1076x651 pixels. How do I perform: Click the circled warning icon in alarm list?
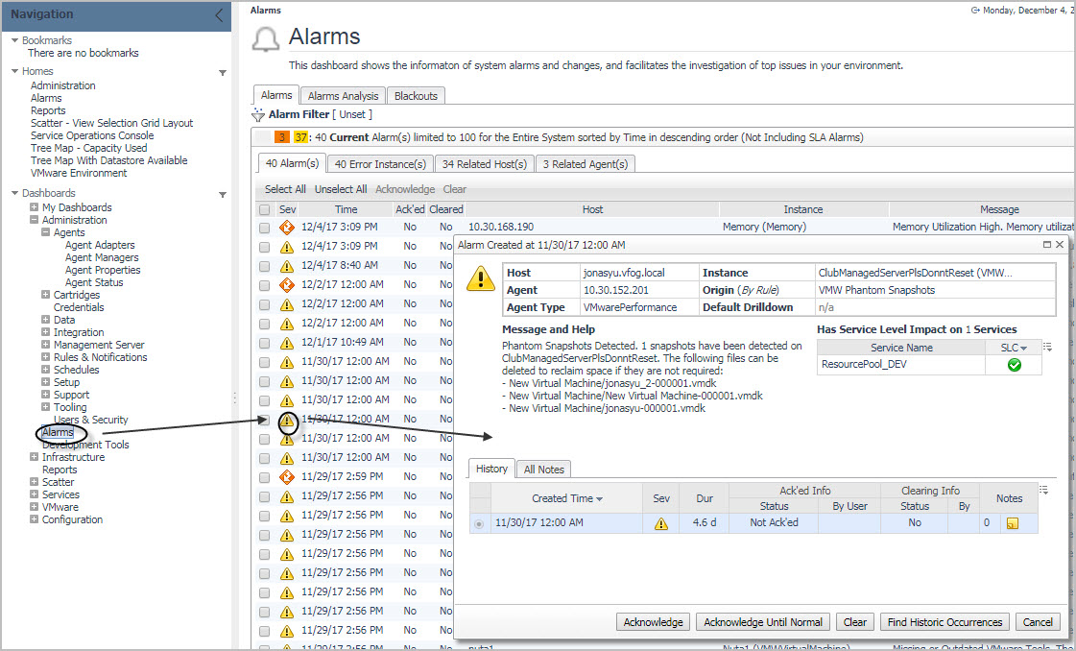286,420
